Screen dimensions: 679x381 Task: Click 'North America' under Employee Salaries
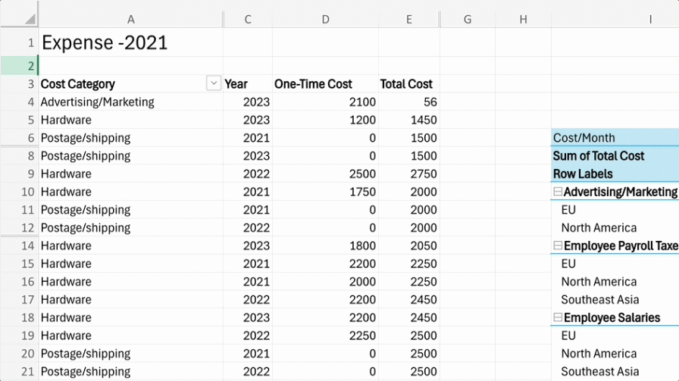599,353
